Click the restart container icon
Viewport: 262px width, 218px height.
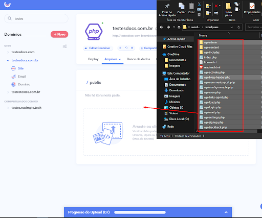point(126,48)
